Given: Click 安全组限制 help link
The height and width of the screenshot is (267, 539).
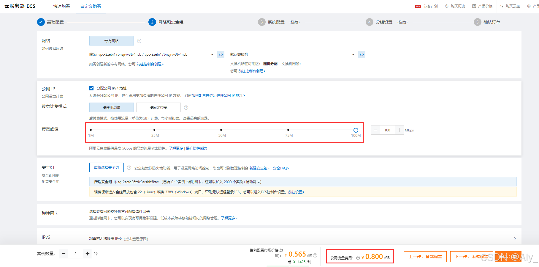Looking at the screenshot, I should click(x=50, y=175).
